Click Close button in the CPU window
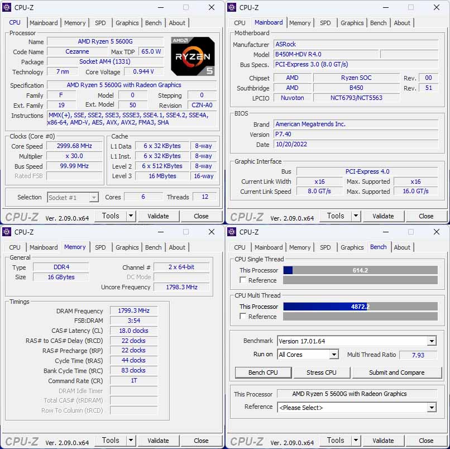This screenshot has height=449, width=450. point(201,216)
